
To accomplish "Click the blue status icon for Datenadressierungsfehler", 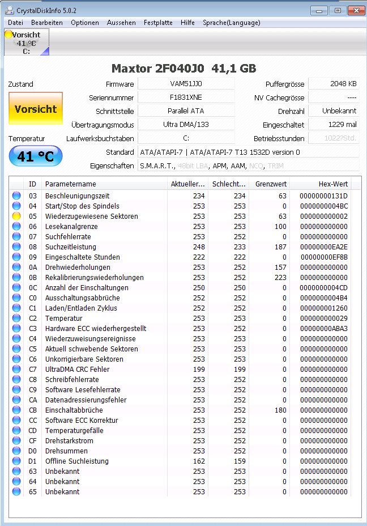I will pyautogui.click(x=16, y=400).
